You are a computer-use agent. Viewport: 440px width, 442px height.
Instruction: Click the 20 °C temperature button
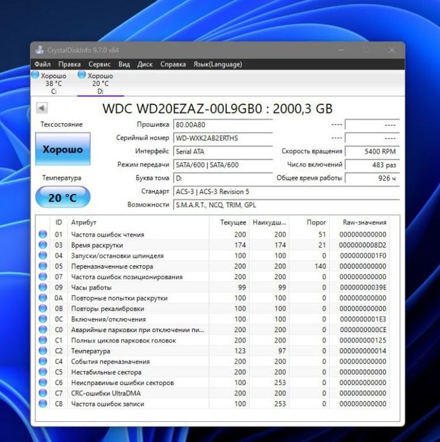click(x=63, y=197)
